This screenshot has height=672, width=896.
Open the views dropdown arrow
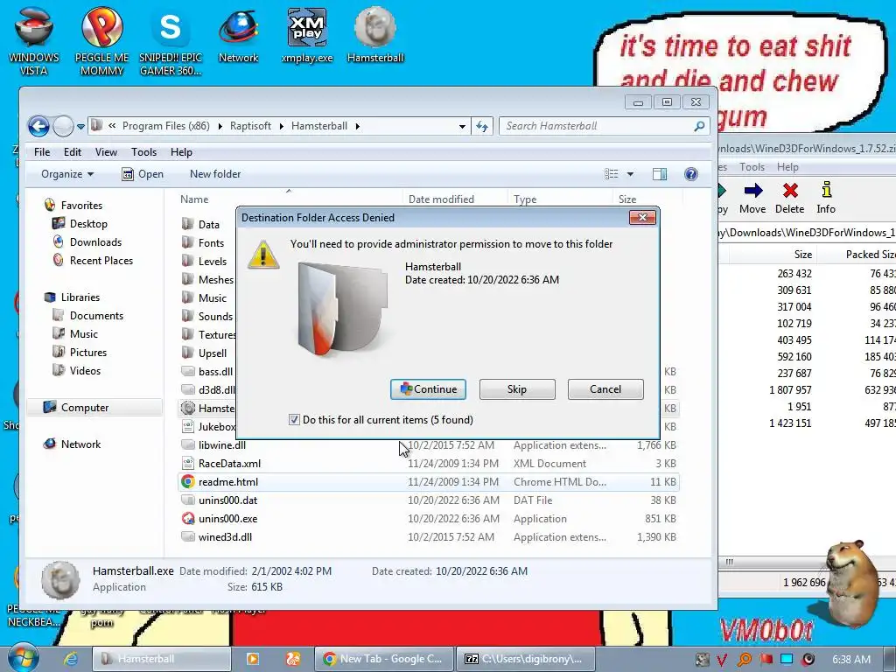click(x=630, y=174)
